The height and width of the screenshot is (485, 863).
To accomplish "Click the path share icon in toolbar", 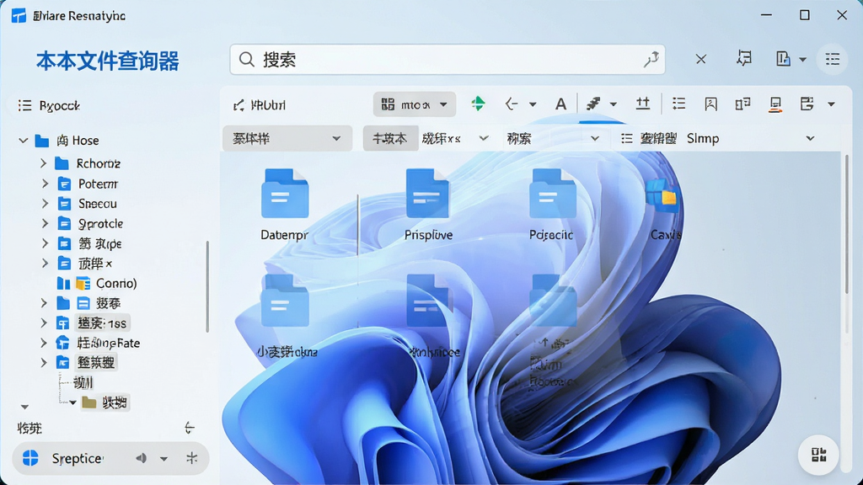I will (x=239, y=105).
